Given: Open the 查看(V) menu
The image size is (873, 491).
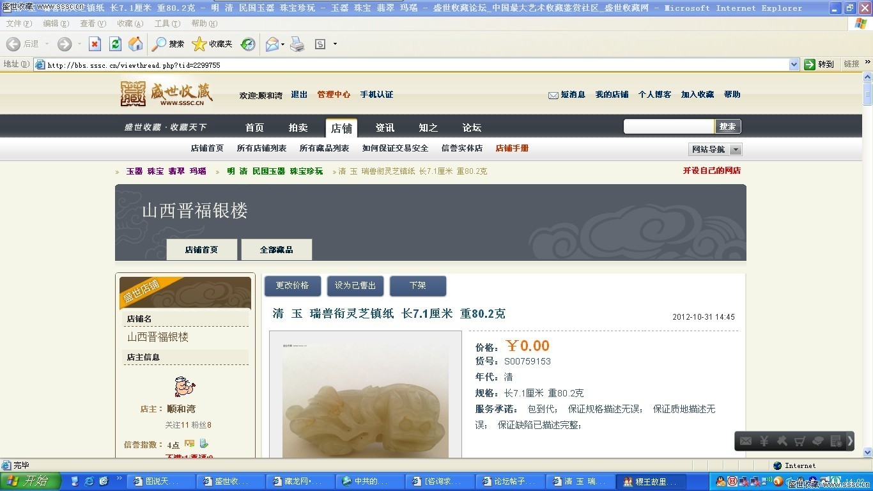Looking at the screenshot, I should pos(93,24).
